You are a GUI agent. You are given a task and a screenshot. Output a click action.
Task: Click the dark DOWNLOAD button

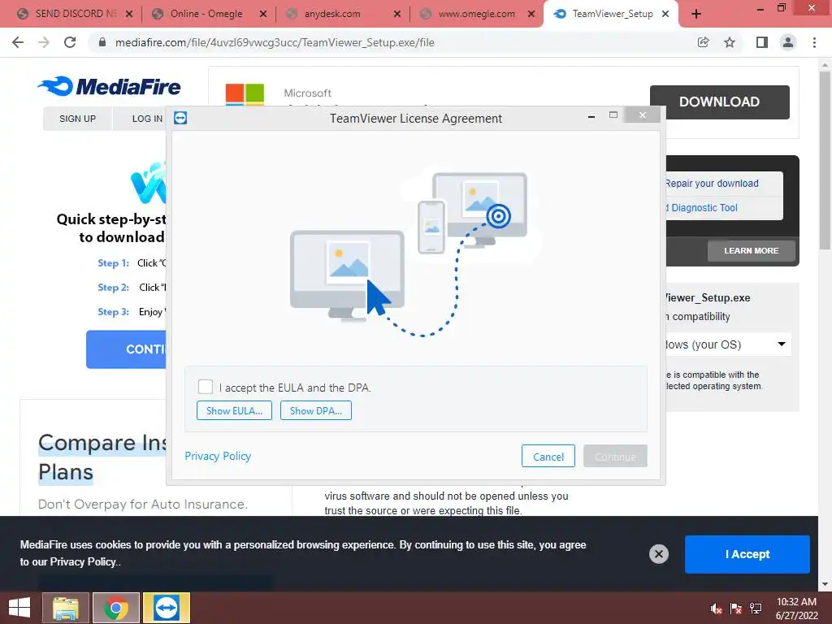coord(720,102)
